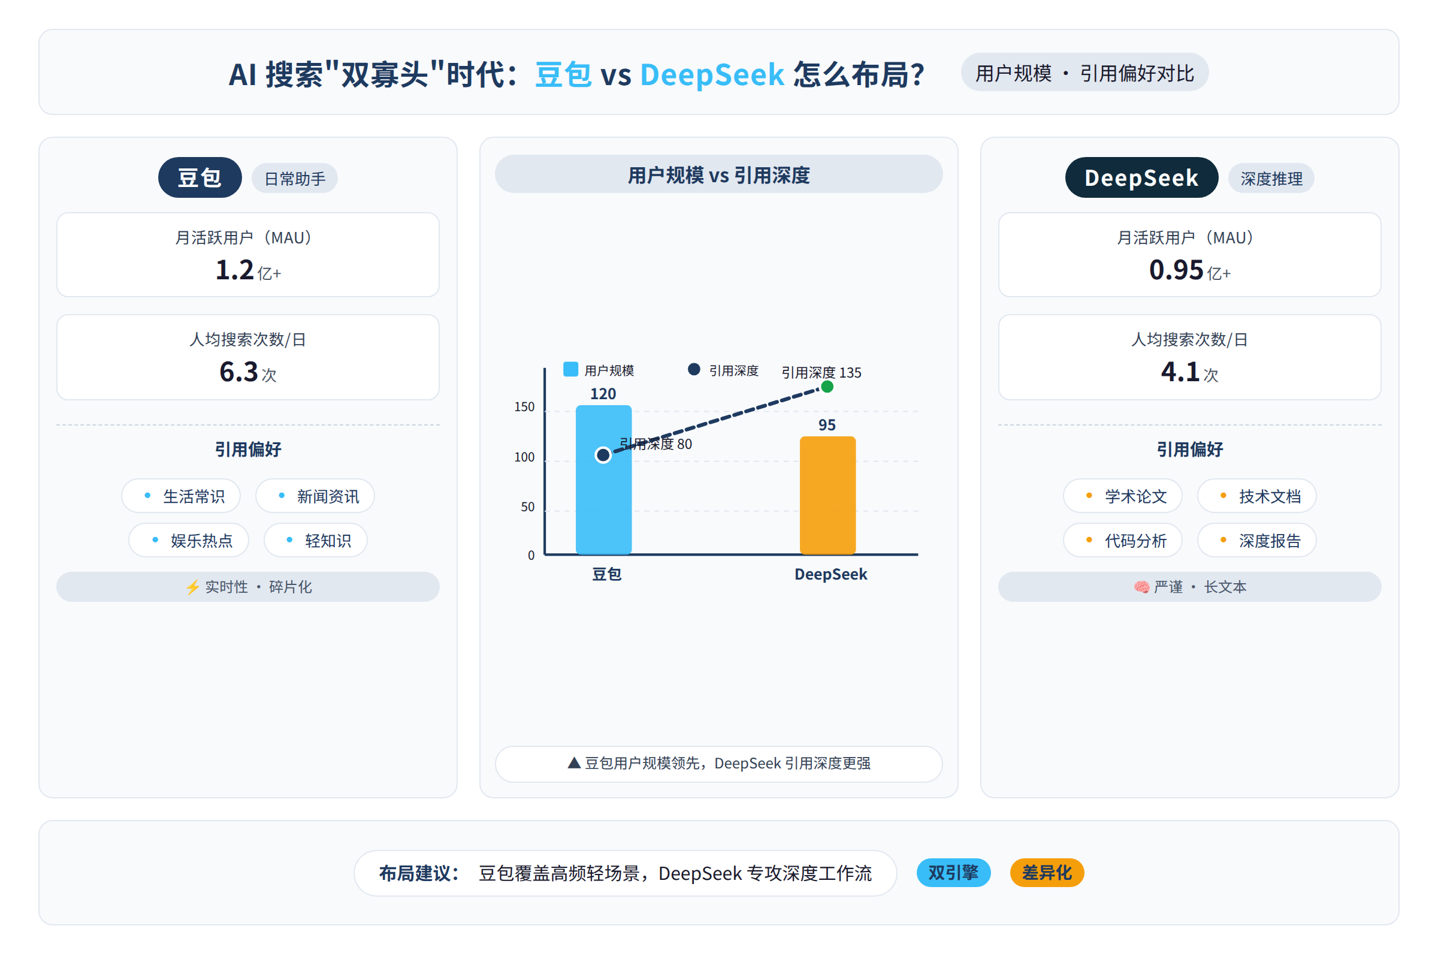Click the chart caption 豆包用户规模领先
Screen dimensions: 1438x959
pyautogui.click(x=718, y=763)
